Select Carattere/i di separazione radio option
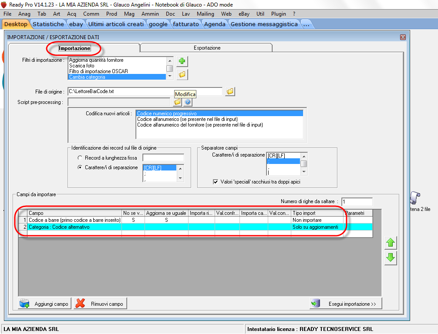The width and height of the screenshot is (438, 334). pos(80,167)
